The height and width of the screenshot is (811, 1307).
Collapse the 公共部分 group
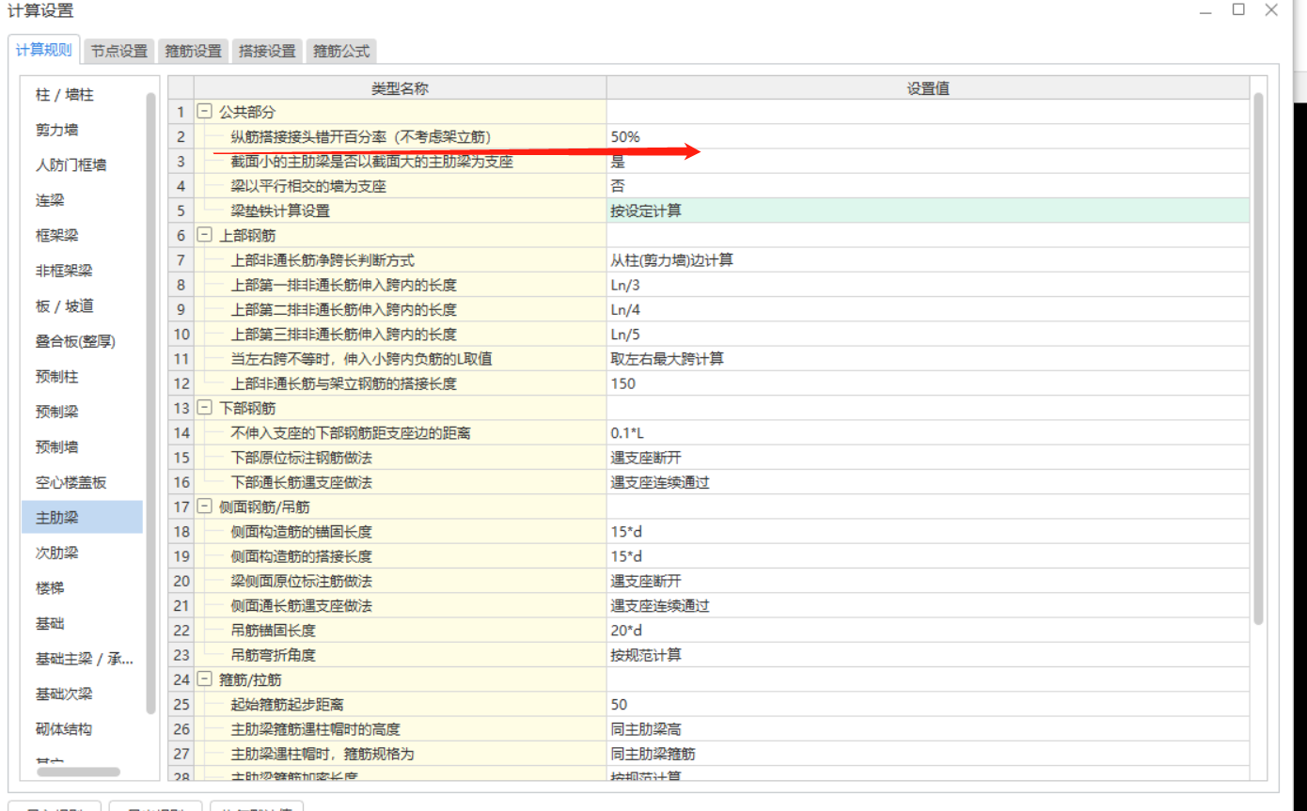[204, 112]
